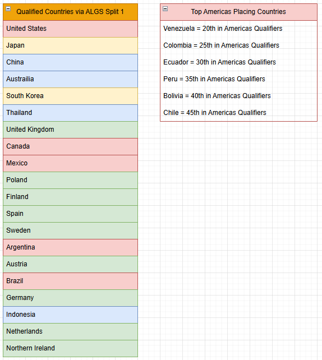Select the Mexico row
Screen dimensions: 322x360
pyautogui.click(x=70, y=163)
